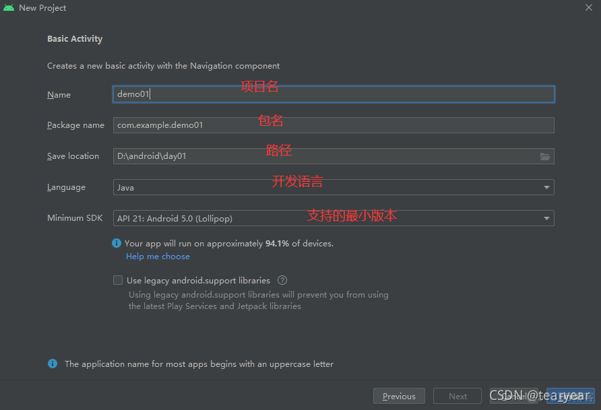This screenshot has height=410, width=601.
Task: Click the Minimum SDK label
Action: click(x=75, y=218)
